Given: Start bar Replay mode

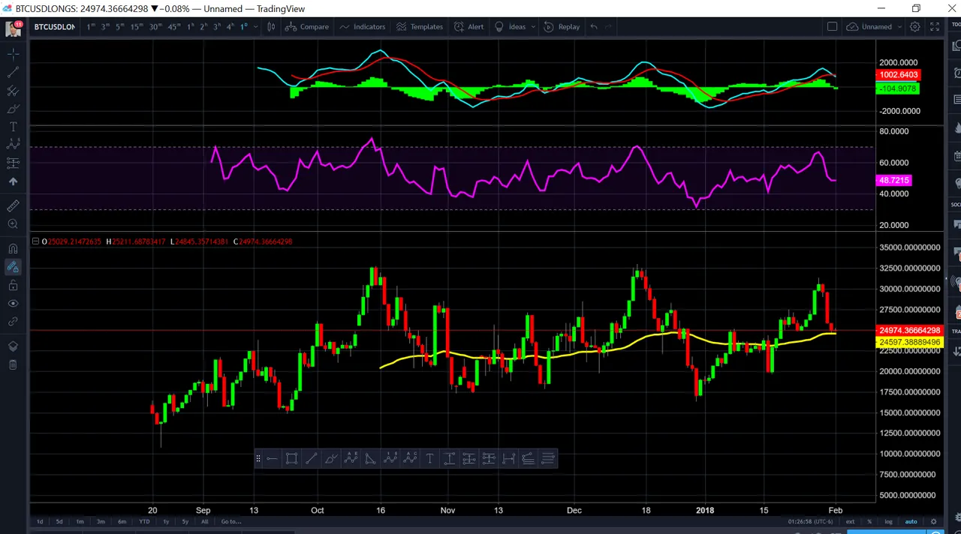Looking at the screenshot, I should (562, 27).
